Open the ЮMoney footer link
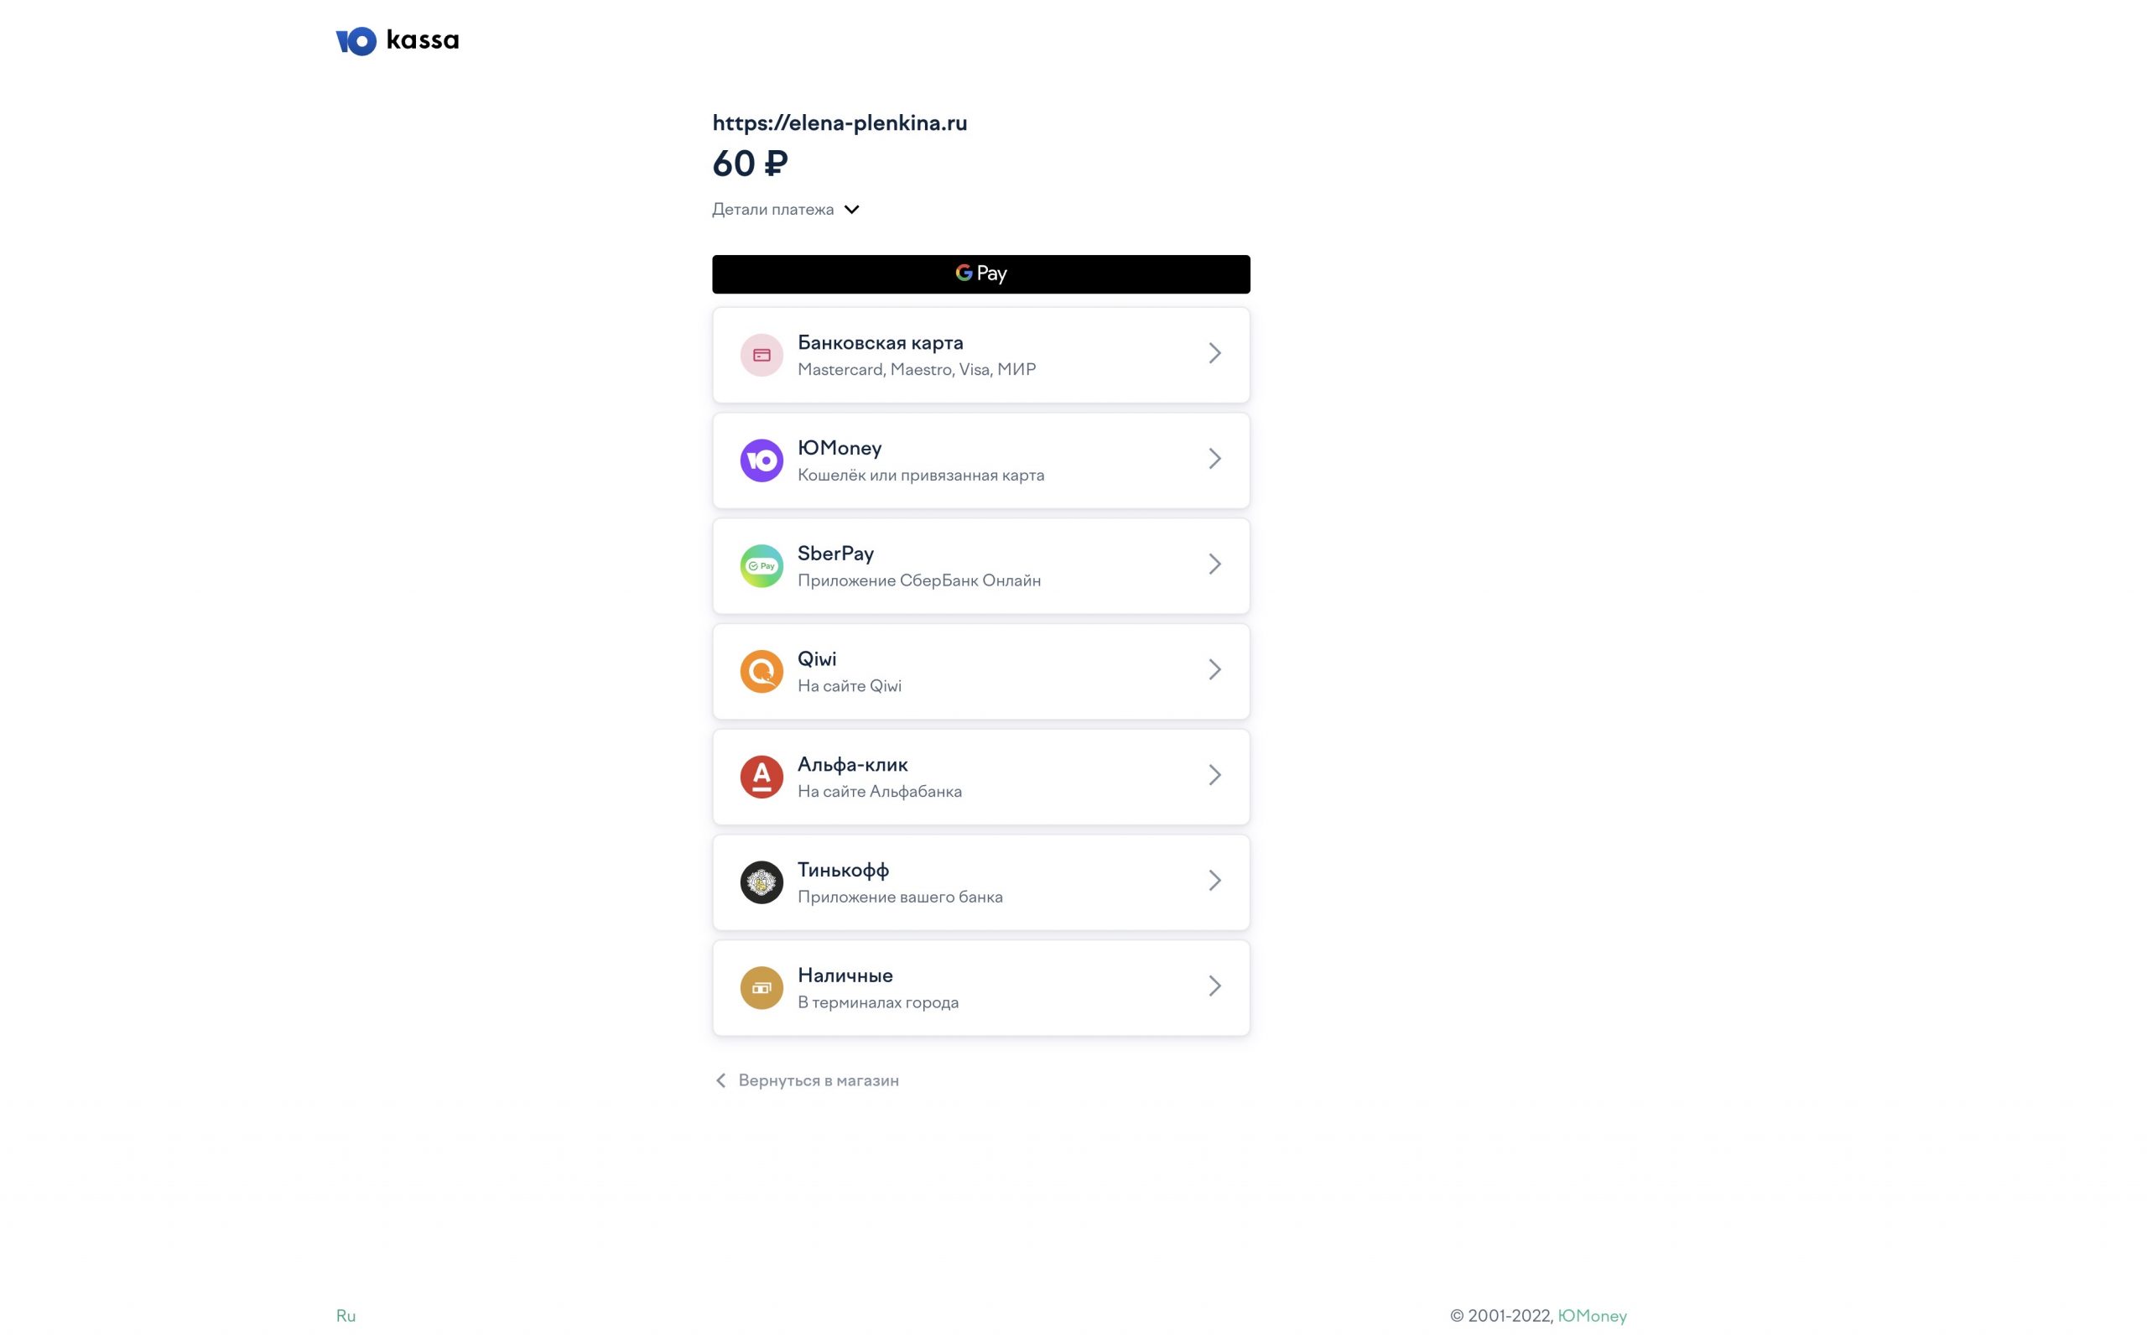 pyautogui.click(x=1592, y=1315)
